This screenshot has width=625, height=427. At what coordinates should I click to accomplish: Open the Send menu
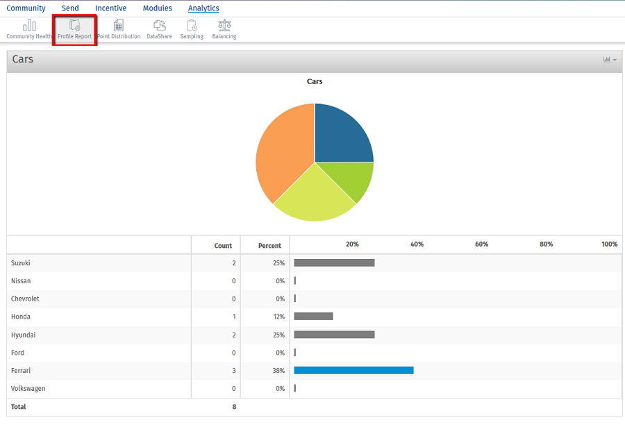click(69, 8)
